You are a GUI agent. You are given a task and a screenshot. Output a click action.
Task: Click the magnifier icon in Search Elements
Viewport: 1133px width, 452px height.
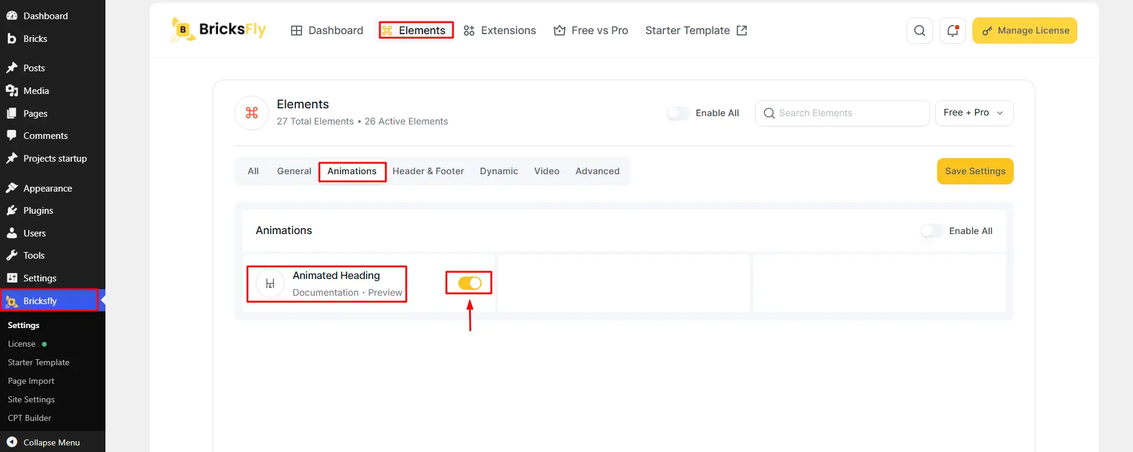coord(769,113)
